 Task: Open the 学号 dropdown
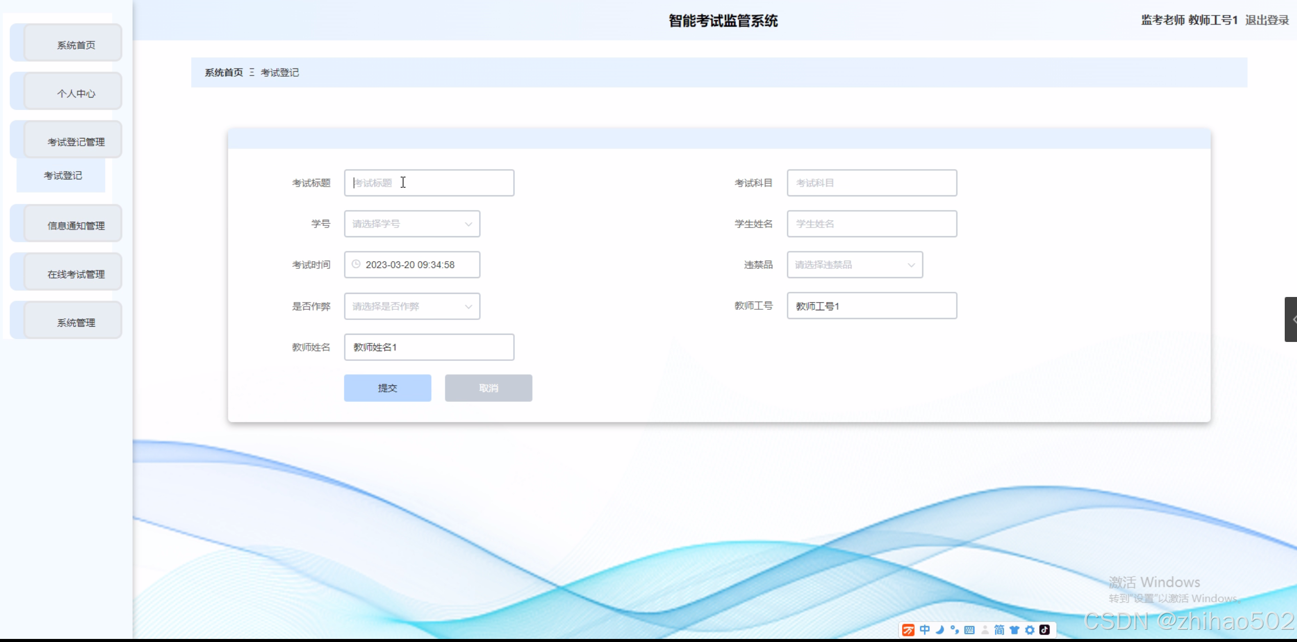tap(412, 224)
